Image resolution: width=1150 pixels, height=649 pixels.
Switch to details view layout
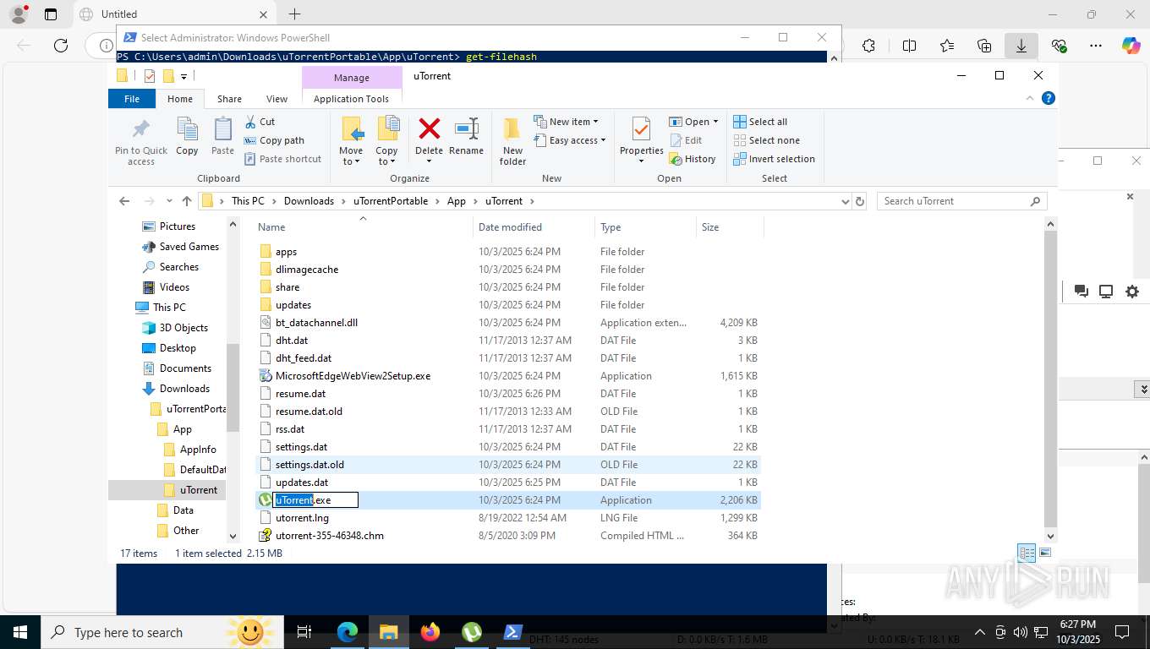click(x=1027, y=553)
